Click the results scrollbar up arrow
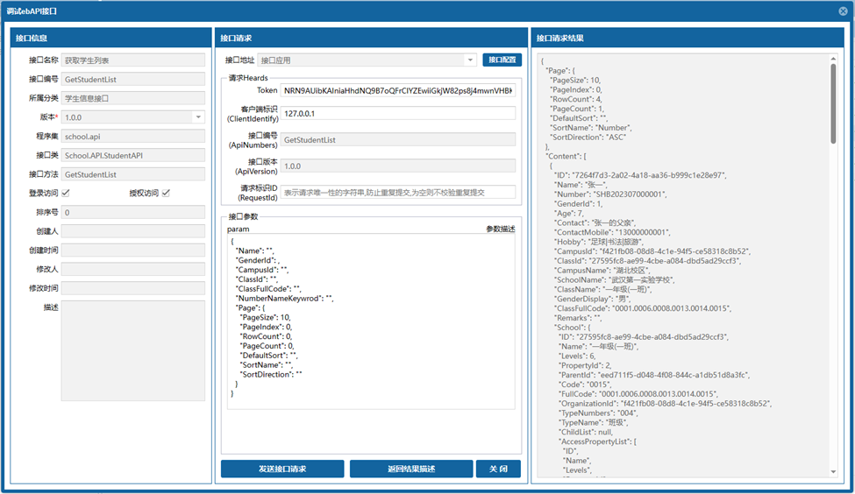855x494 pixels. click(833, 59)
